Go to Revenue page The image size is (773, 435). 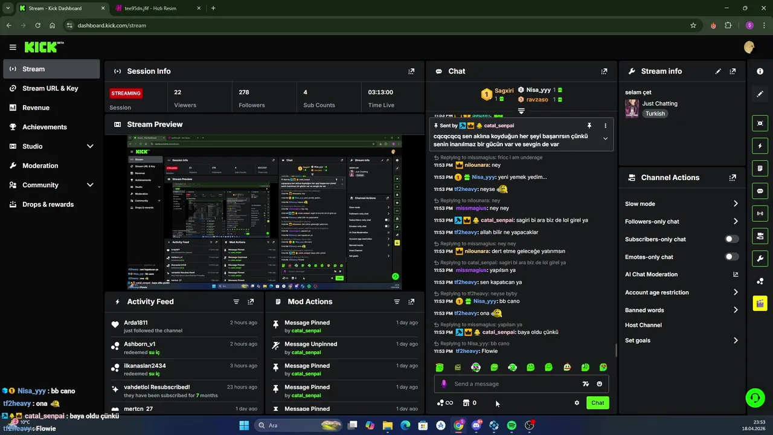(51, 108)
